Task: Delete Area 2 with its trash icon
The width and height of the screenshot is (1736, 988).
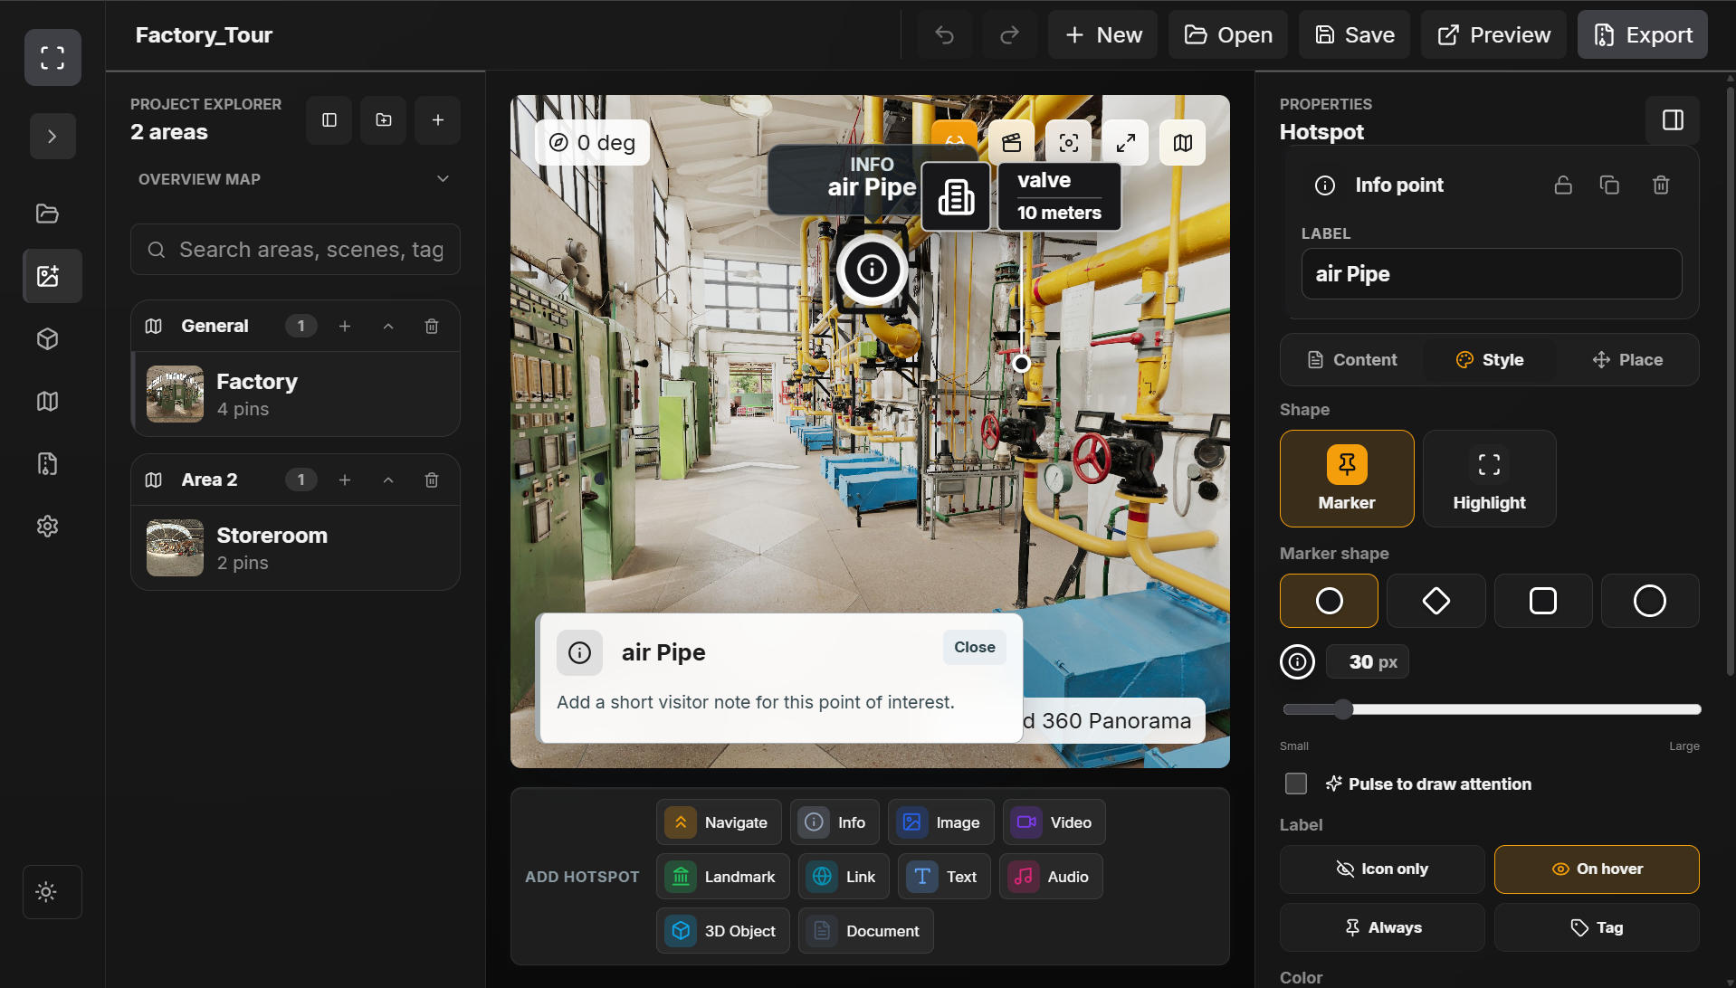Action: [432, 480]
